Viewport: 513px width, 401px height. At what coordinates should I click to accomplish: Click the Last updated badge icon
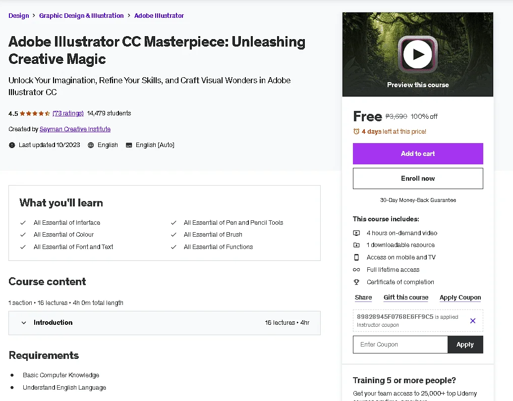(12, 145)
